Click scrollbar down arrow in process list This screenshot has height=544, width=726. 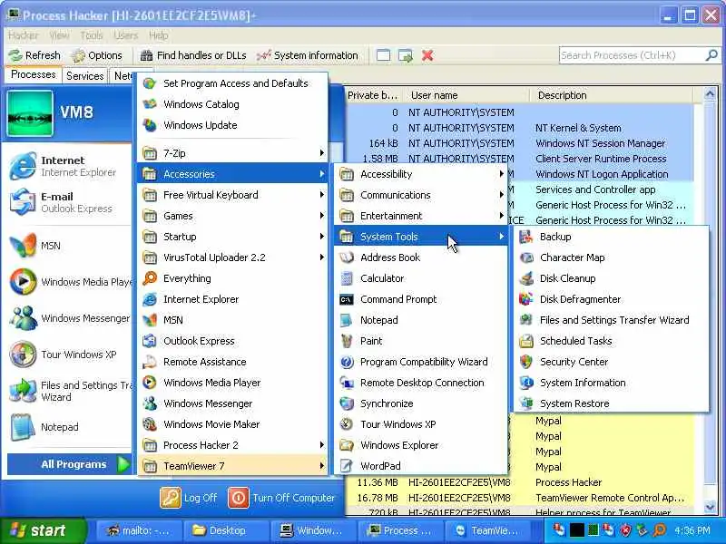point(710,507)
